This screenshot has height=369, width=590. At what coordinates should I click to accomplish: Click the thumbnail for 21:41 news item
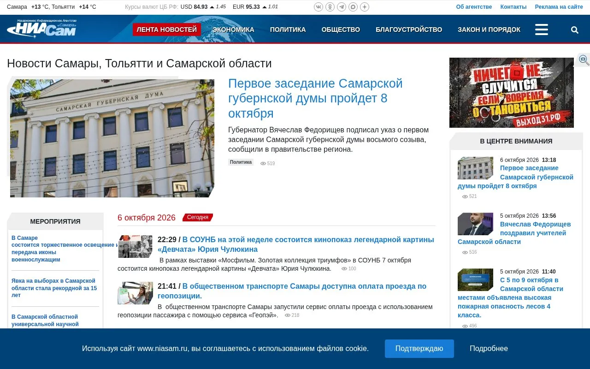(135, 293)
